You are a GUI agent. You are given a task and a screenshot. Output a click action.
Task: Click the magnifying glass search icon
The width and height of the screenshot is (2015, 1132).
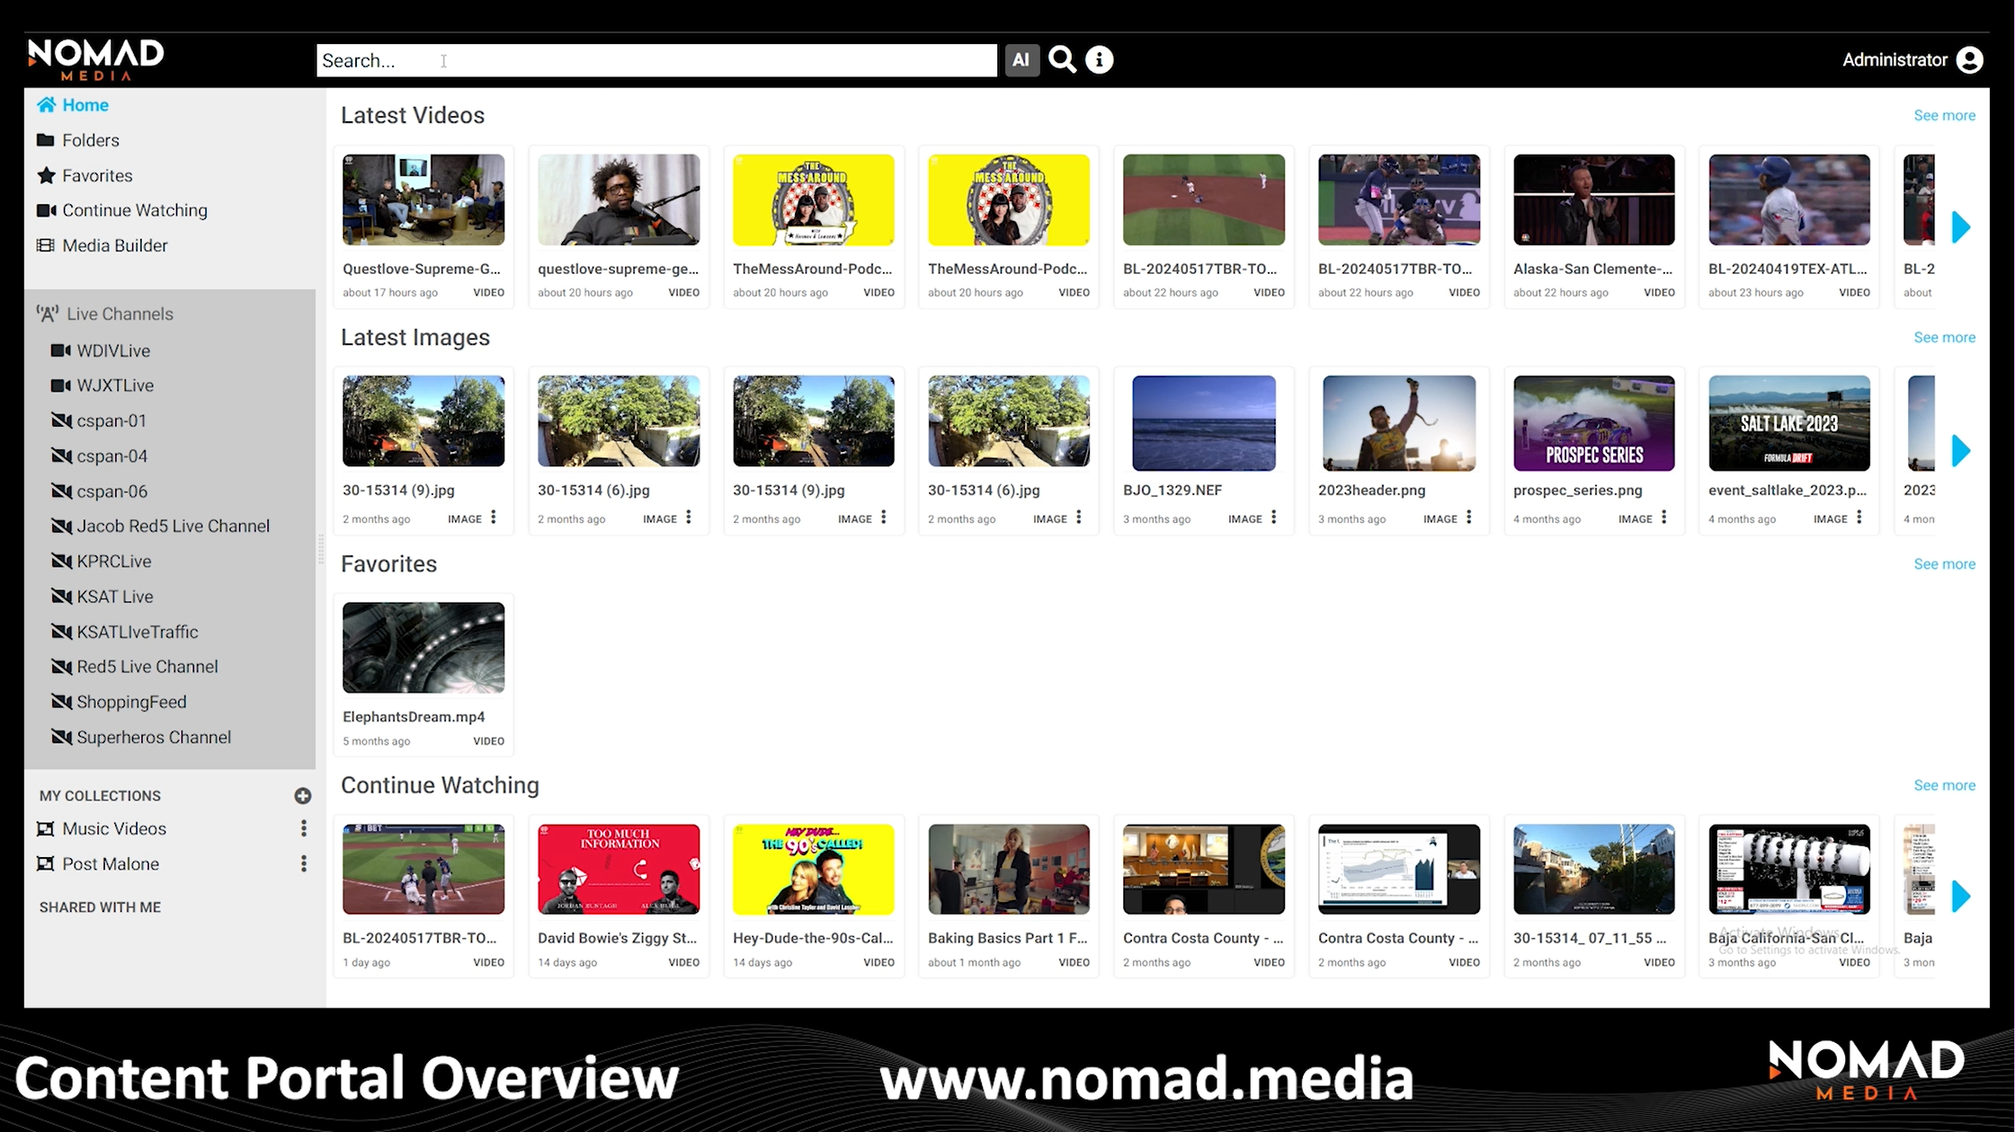click(1062, 60)
